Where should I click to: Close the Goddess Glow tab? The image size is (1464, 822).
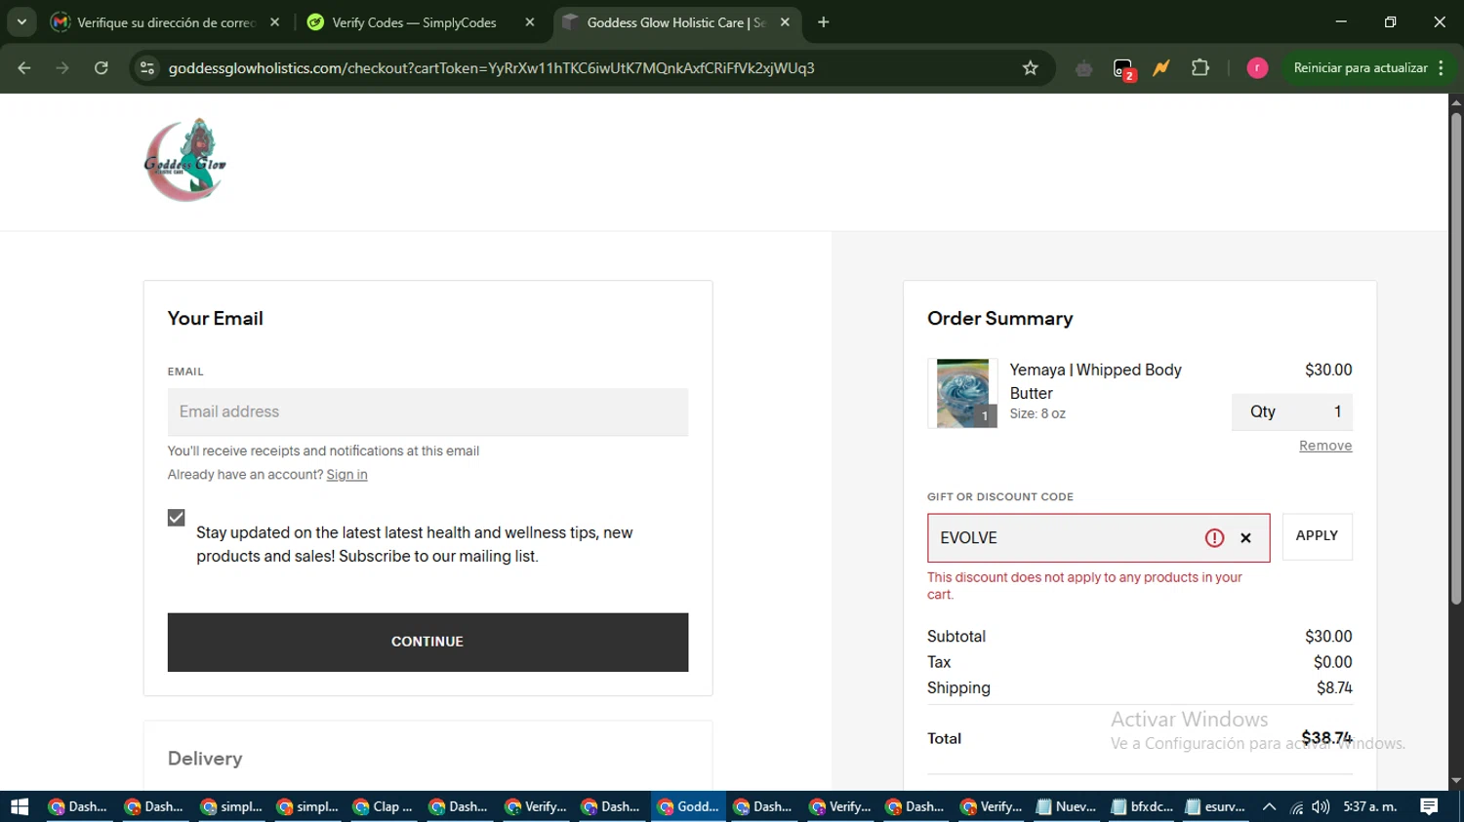point(785,22)
